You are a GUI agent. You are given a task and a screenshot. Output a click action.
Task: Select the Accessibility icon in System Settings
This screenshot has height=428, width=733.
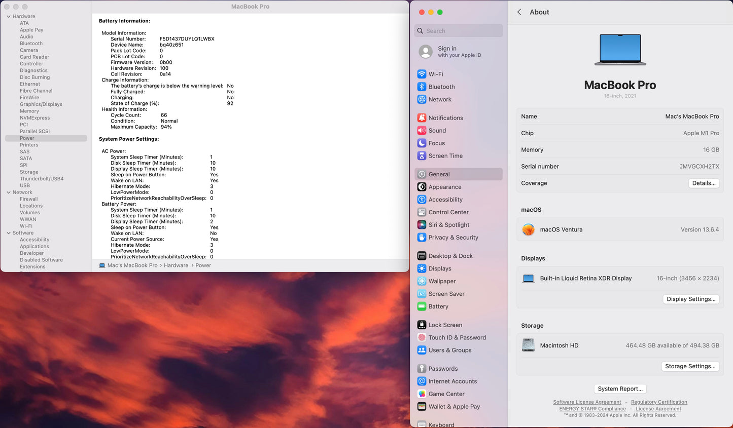click(x=422, y=200)
